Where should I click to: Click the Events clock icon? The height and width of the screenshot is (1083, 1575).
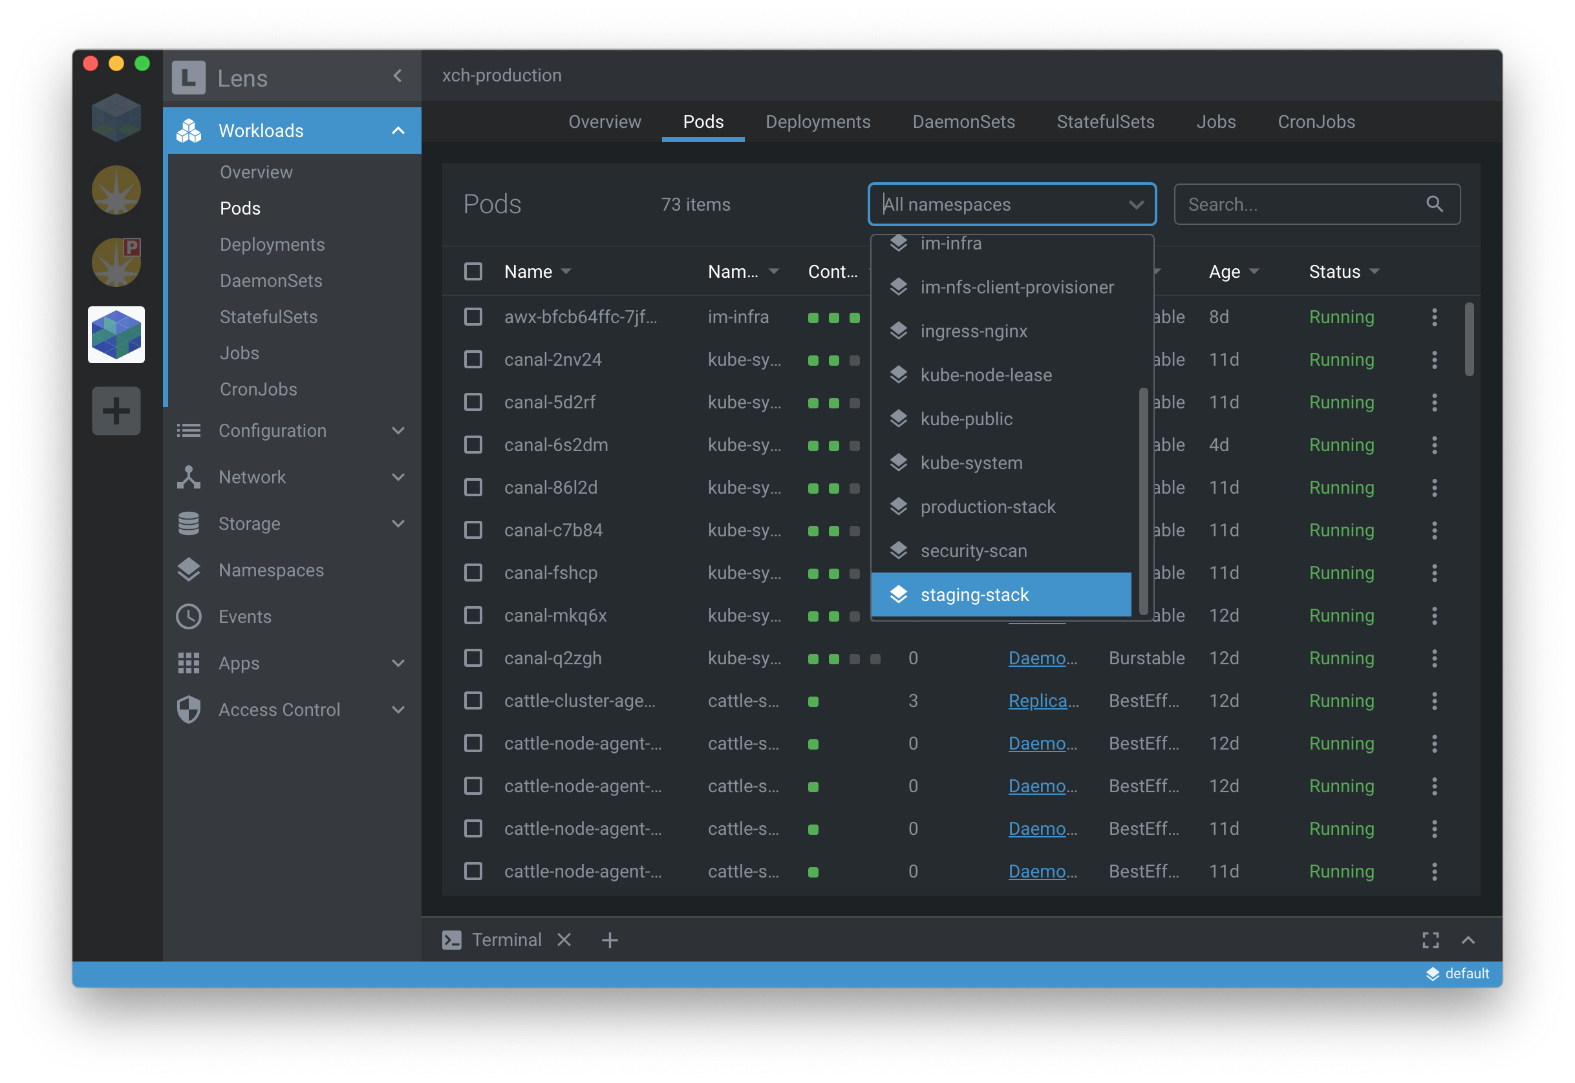point(189,616)
